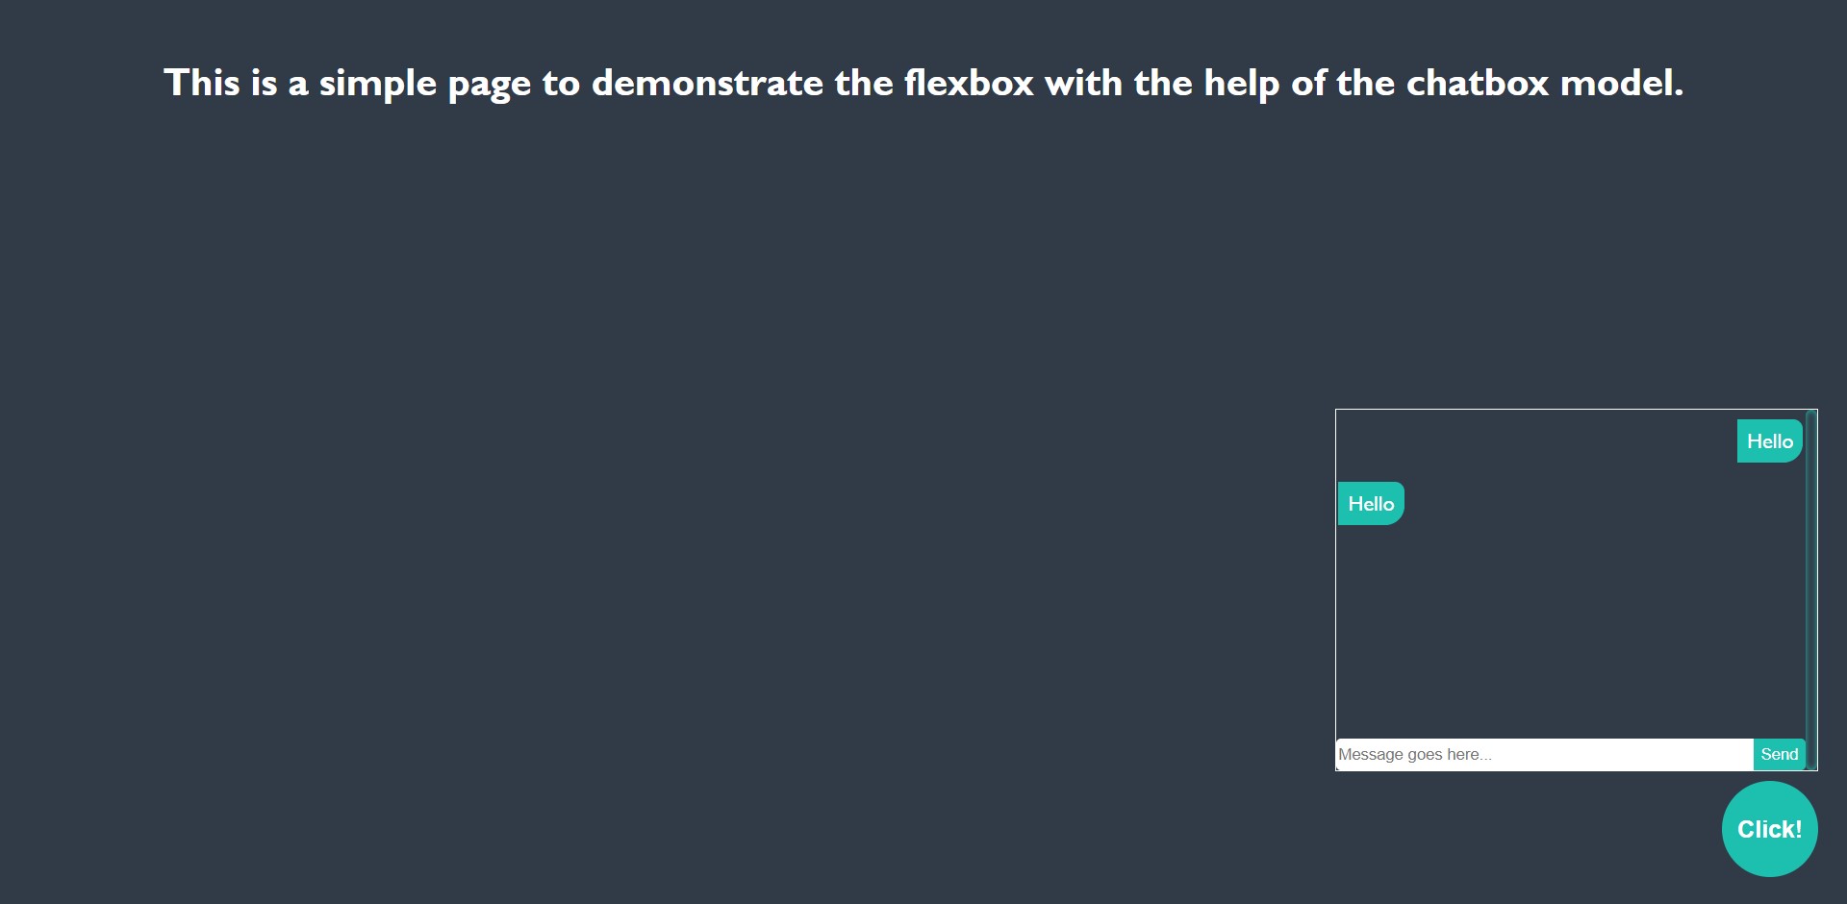Click the word "flexbox" in the page heading

(x=969, y=83)
